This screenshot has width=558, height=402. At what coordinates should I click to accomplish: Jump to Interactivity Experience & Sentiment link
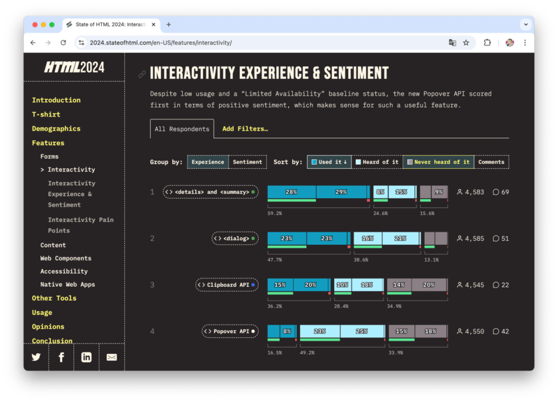(72, 194)
